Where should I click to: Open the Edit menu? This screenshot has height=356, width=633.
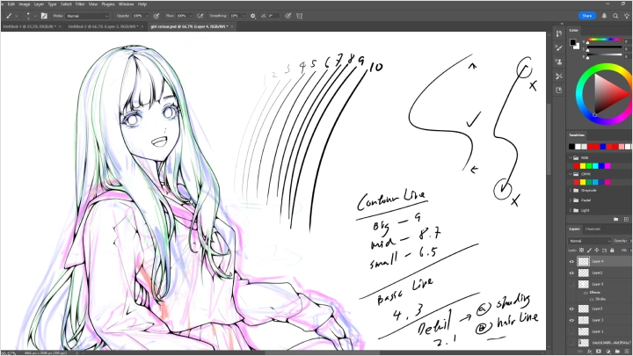tap(11, 4)
